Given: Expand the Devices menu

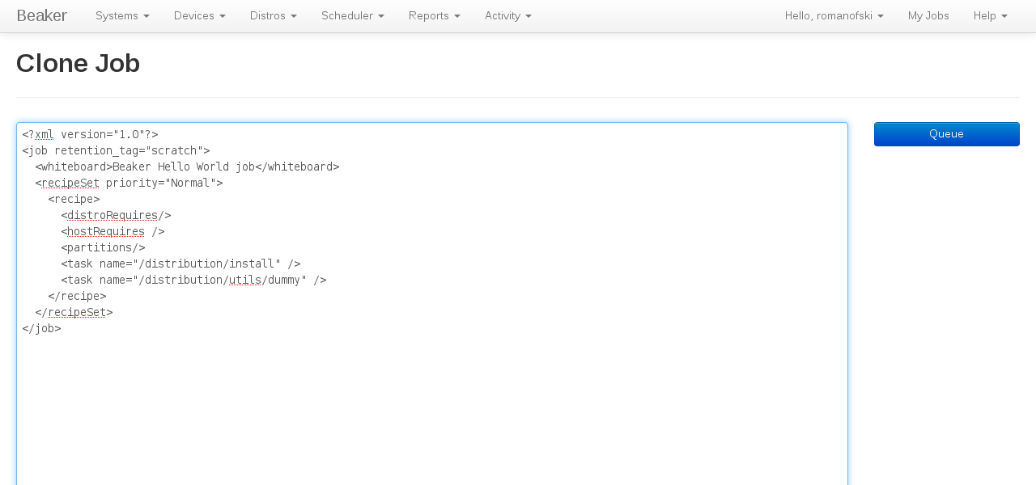Looking at the screenshot, I should click(200, 15).
